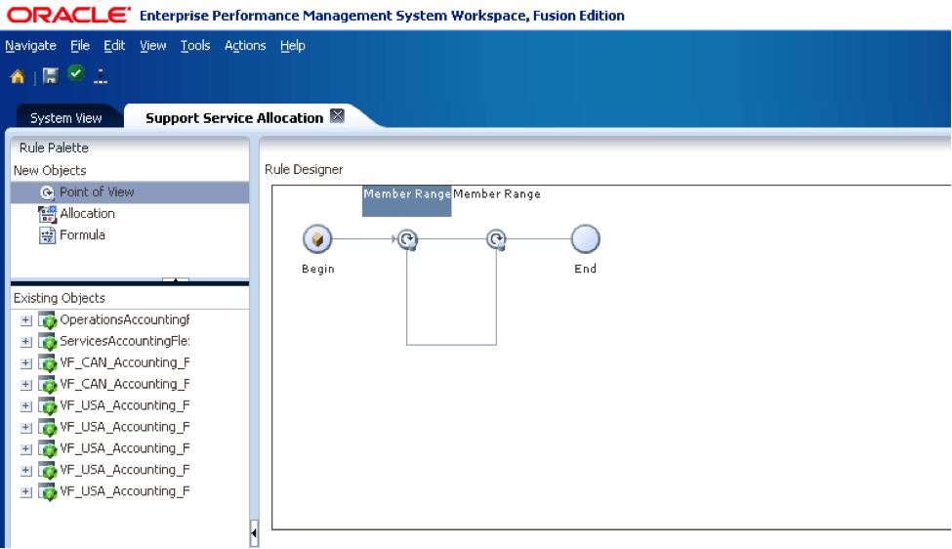Viewport: 952px width, 549px height.
Task: Open the Edit menu
Action: coord(114,46)
